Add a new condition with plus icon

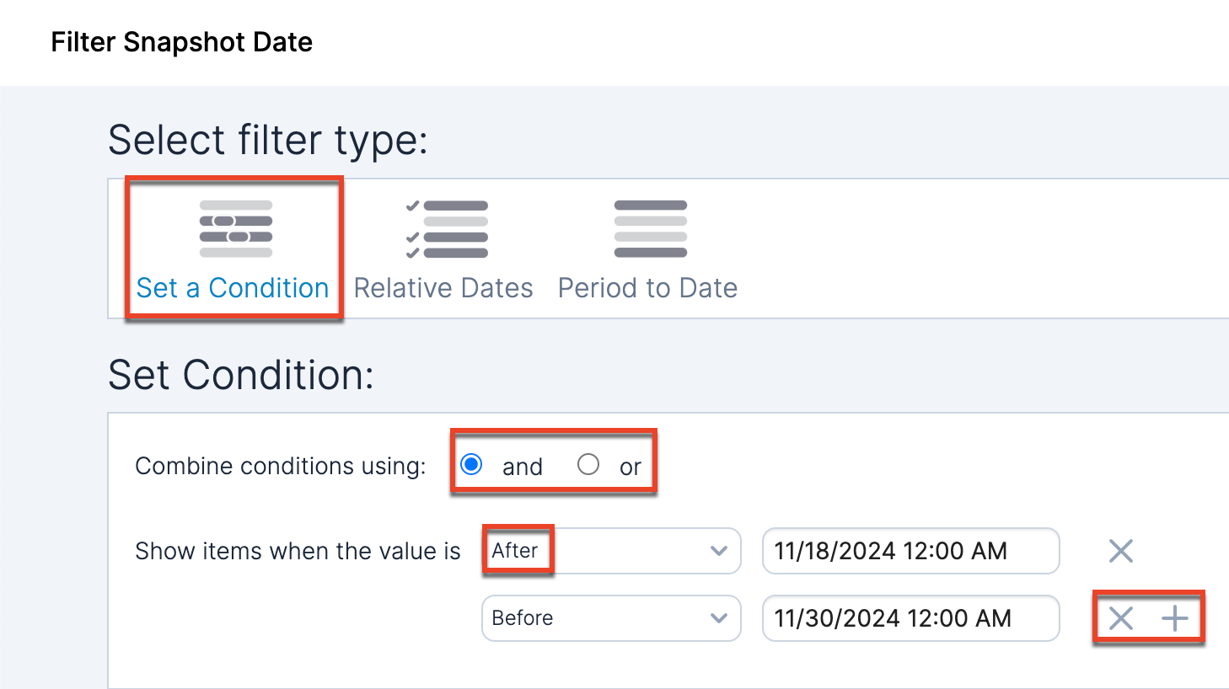pos(1174,618)
